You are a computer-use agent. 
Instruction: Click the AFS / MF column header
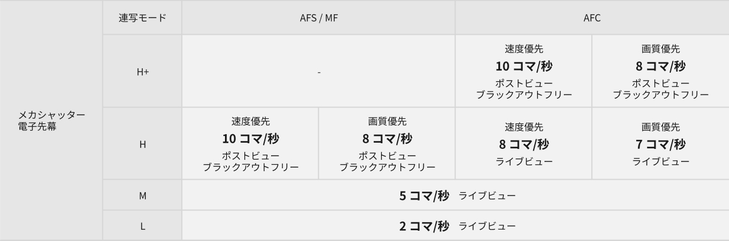click(319, 18)
